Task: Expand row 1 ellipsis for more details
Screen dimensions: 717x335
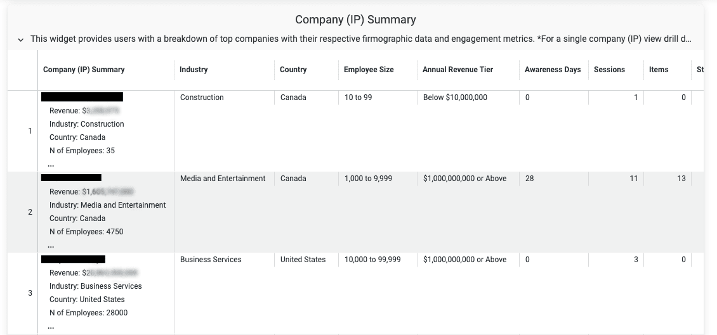Action: (51, 164)
